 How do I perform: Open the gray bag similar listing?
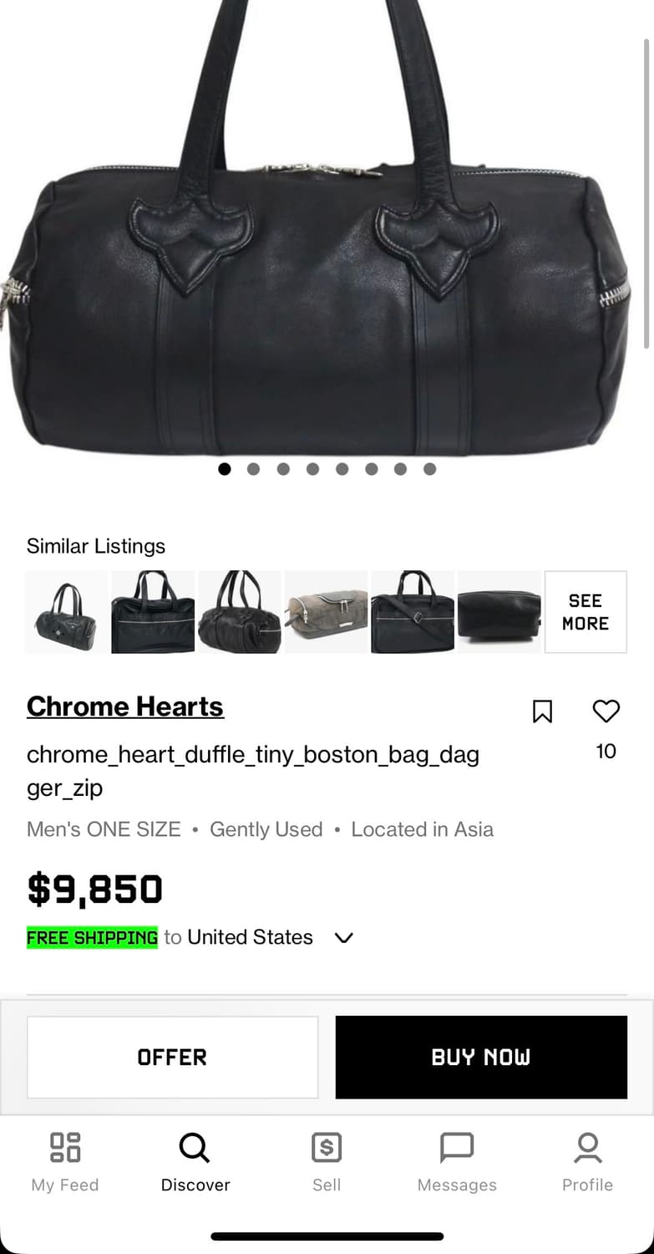[327, 612]
